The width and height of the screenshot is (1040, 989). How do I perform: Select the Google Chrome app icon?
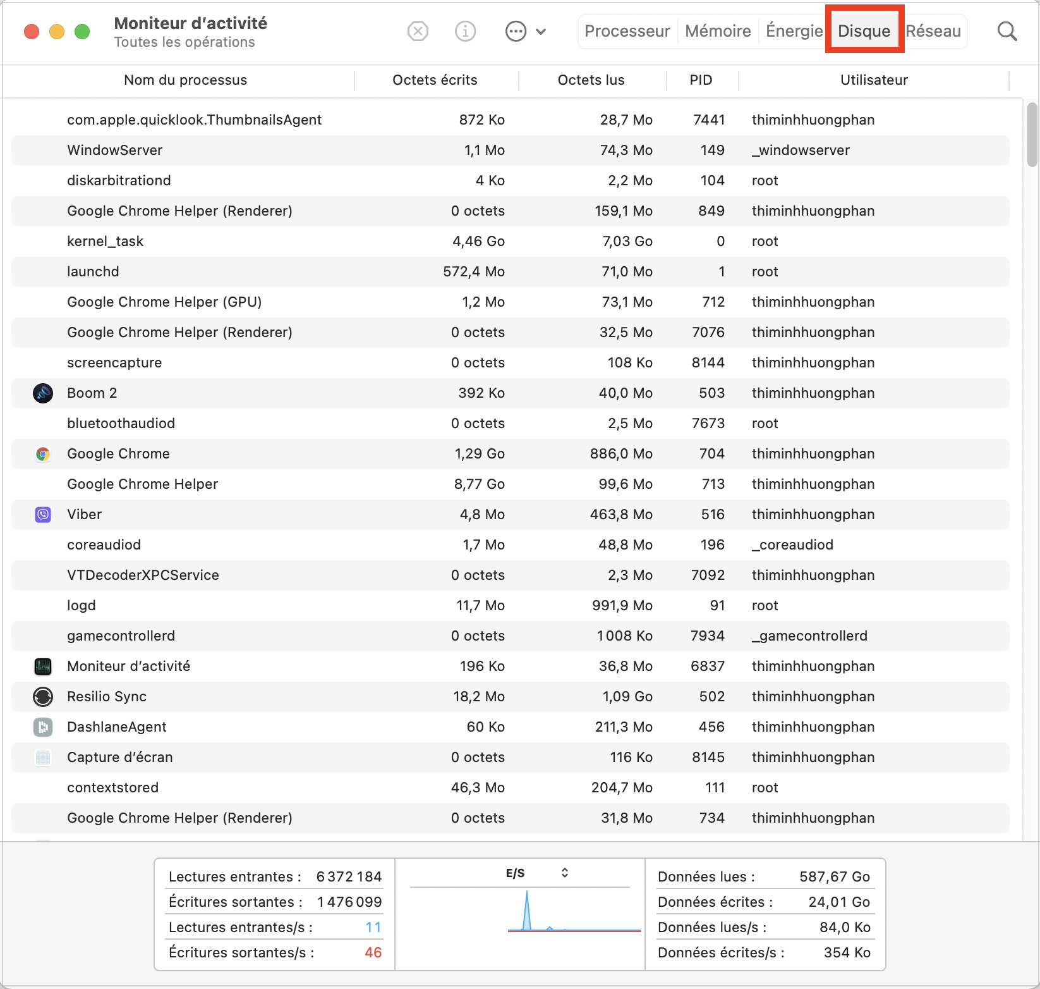43,454
